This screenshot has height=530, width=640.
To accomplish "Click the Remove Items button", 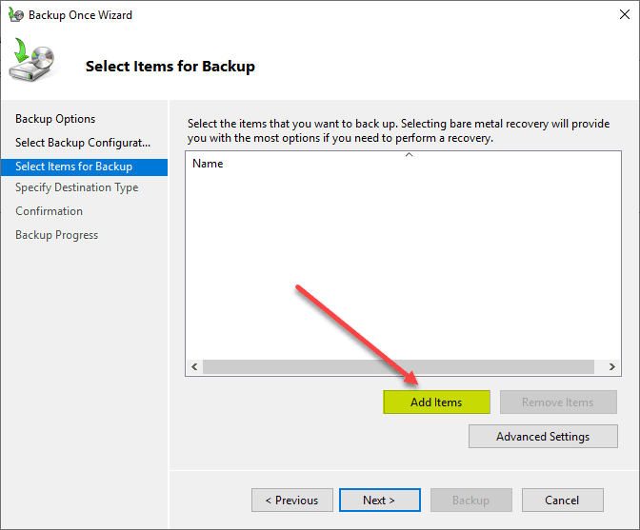I will (x=557, y=402).
